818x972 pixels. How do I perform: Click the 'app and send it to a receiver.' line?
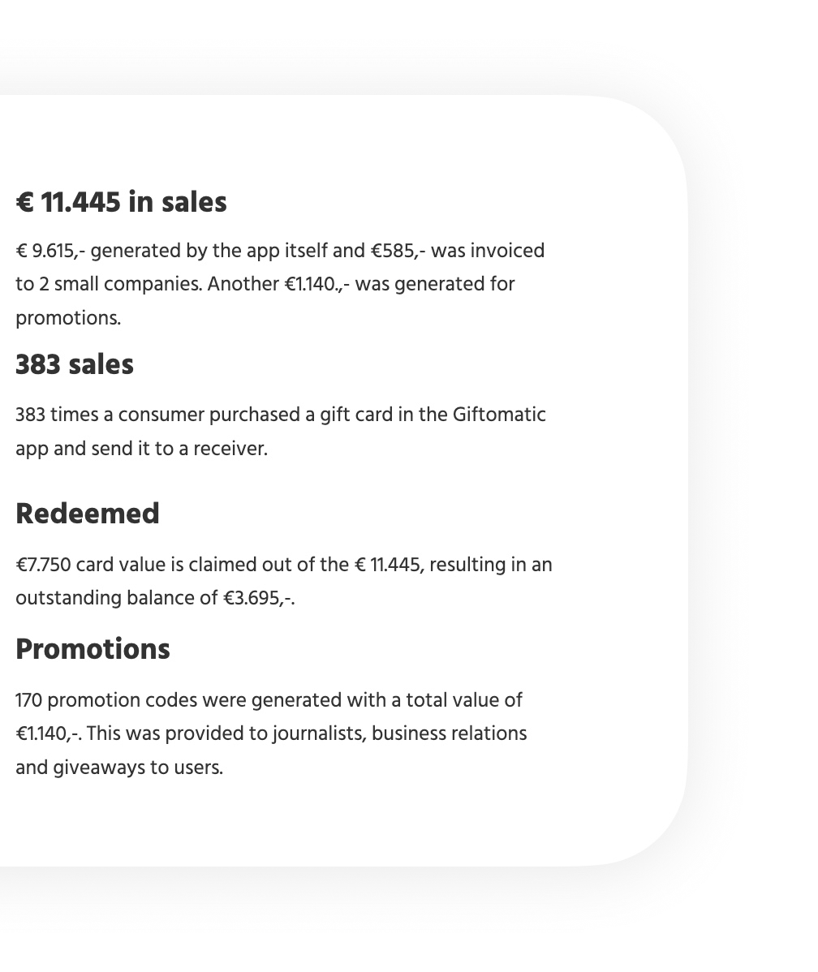tap(141, 449)
